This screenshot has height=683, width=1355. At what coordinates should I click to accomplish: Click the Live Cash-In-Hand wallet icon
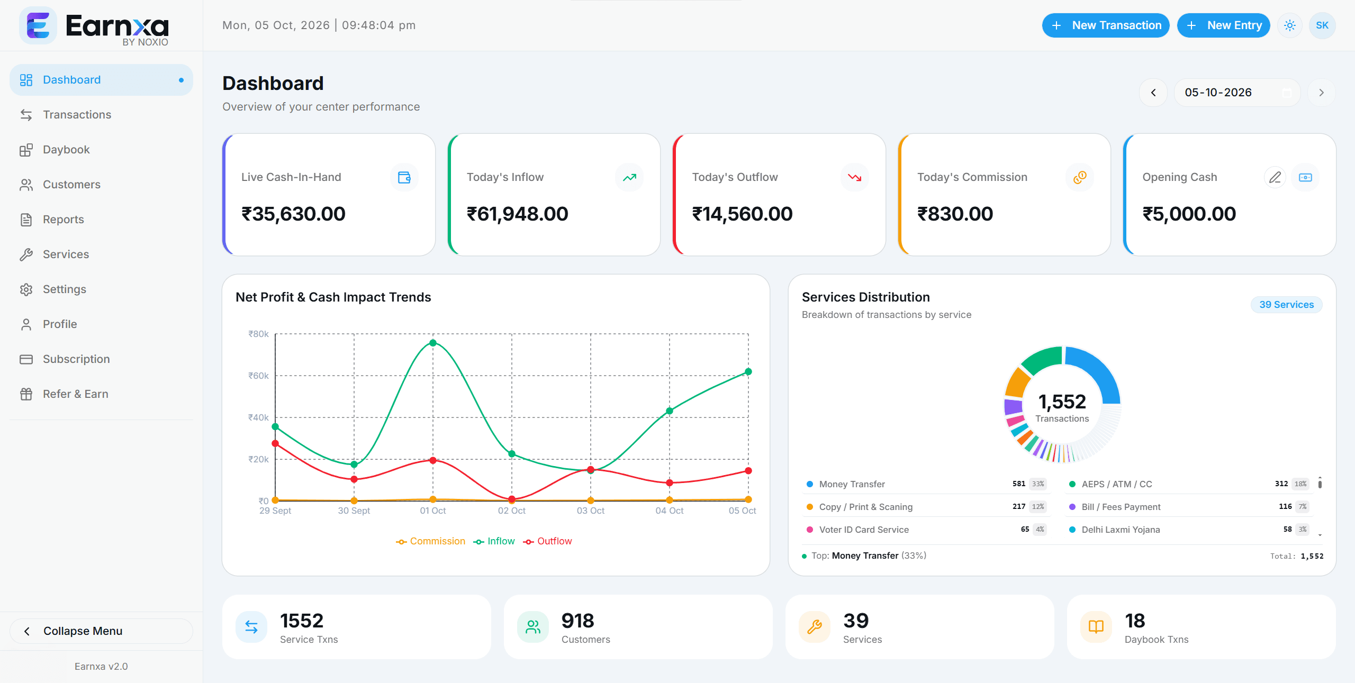click(404, 177)
